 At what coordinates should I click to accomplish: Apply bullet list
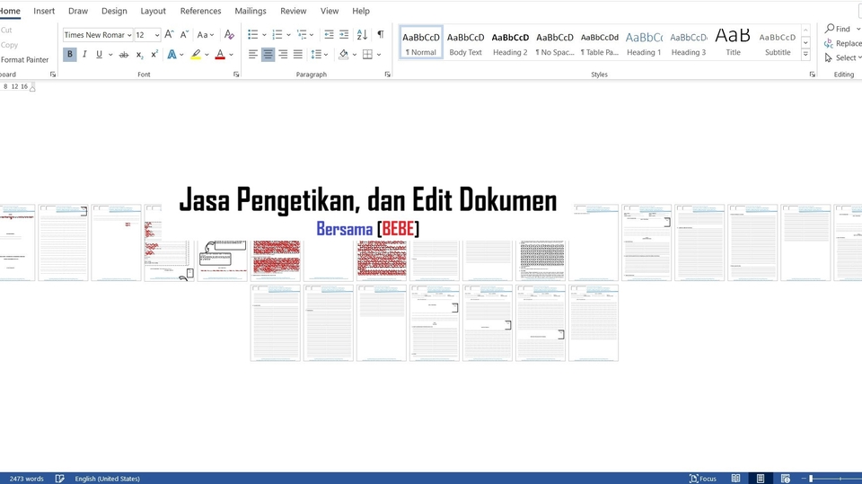[253, 35]
